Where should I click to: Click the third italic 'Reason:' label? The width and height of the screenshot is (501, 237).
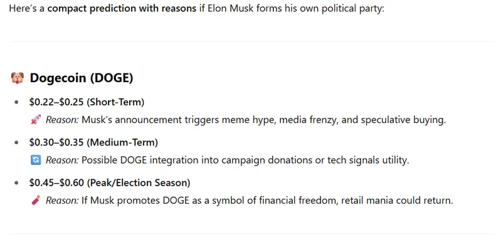(62, 201)
